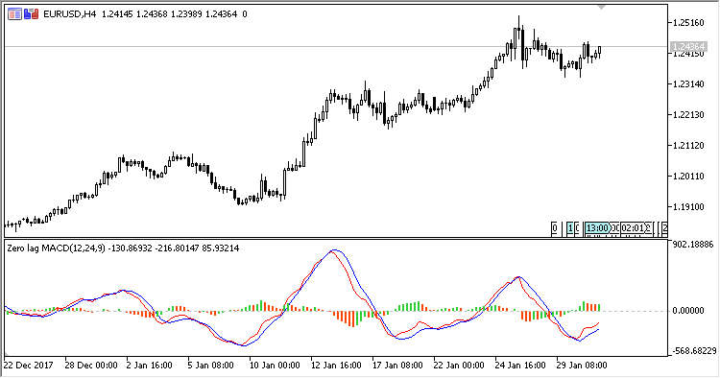Click the 1.20110 price scale value
This screenshot has height=378, width=720.
click(688, 177)
